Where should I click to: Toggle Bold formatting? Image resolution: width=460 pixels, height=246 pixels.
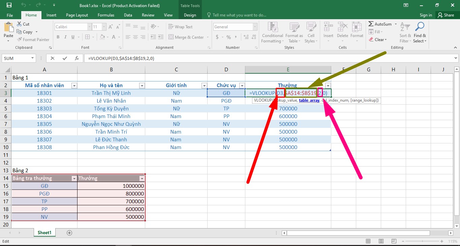pos(58,37)
